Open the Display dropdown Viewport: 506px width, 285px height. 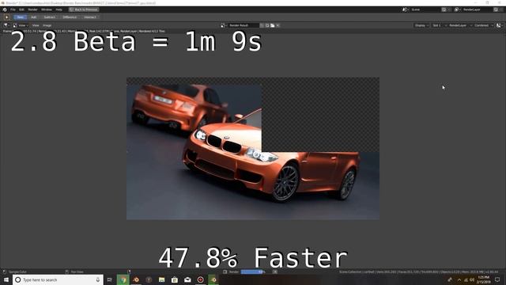pos(421,25)
